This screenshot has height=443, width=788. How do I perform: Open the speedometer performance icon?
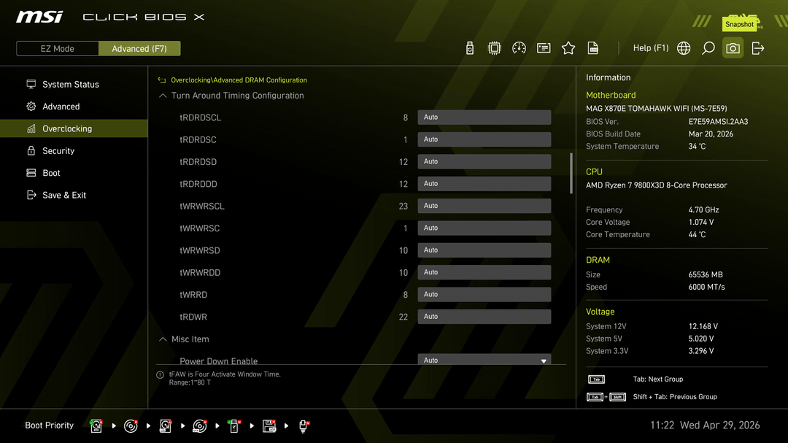(x=519, y=48)
